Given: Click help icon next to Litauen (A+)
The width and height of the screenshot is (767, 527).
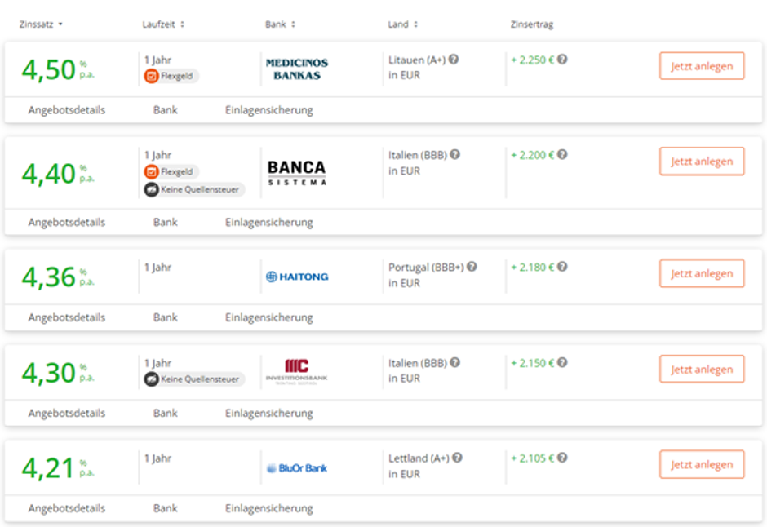Looking at the screenshot, I should point(454,60).
